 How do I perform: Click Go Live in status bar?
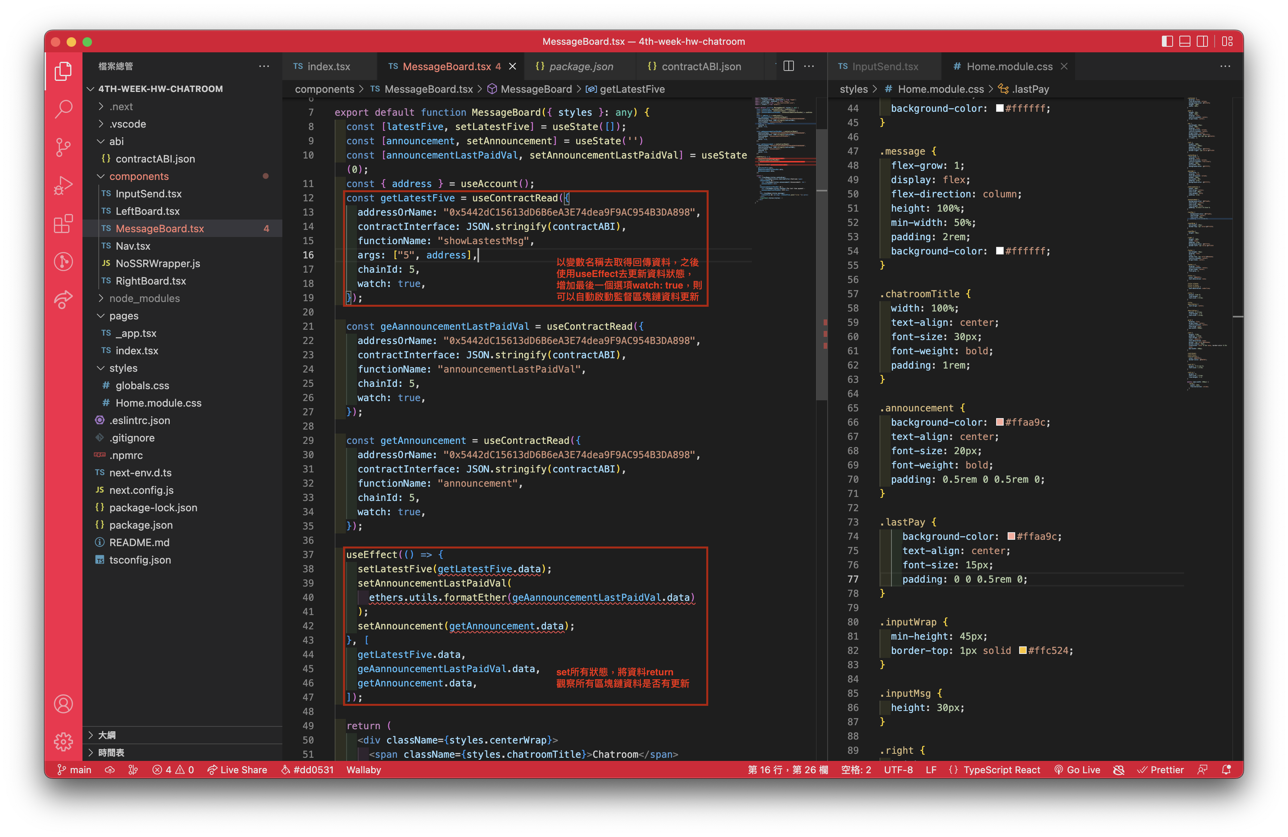(1077, 769)
